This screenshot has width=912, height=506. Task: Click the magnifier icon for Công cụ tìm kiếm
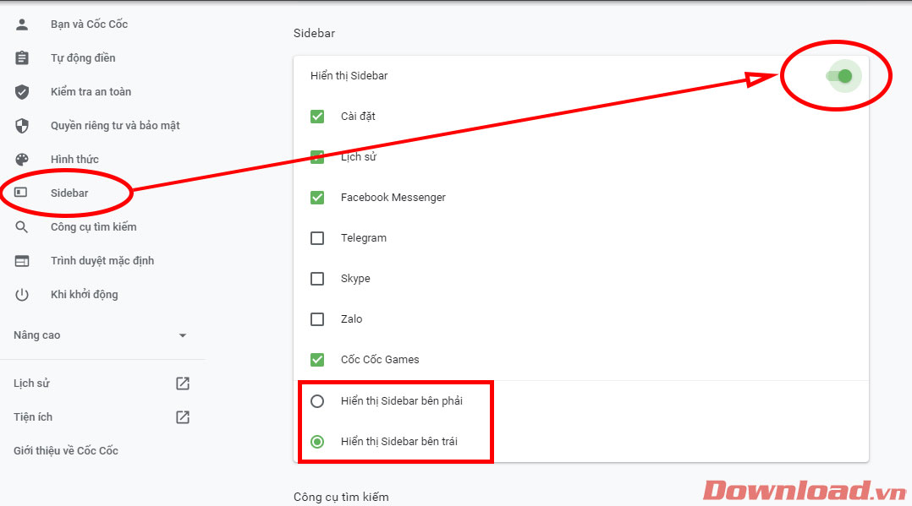(x=21, y=226)
